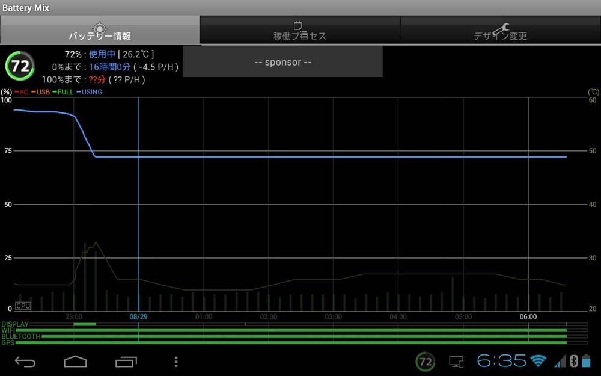Tap the 08/29 date marker on timeline
The height and width of the screenshot is (376, 601).
point(138,316)
